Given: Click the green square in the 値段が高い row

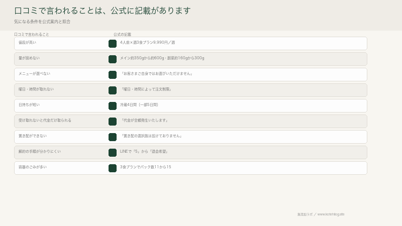Looking at the screenshot, I should pyautogui.click(x=113, y=44).
